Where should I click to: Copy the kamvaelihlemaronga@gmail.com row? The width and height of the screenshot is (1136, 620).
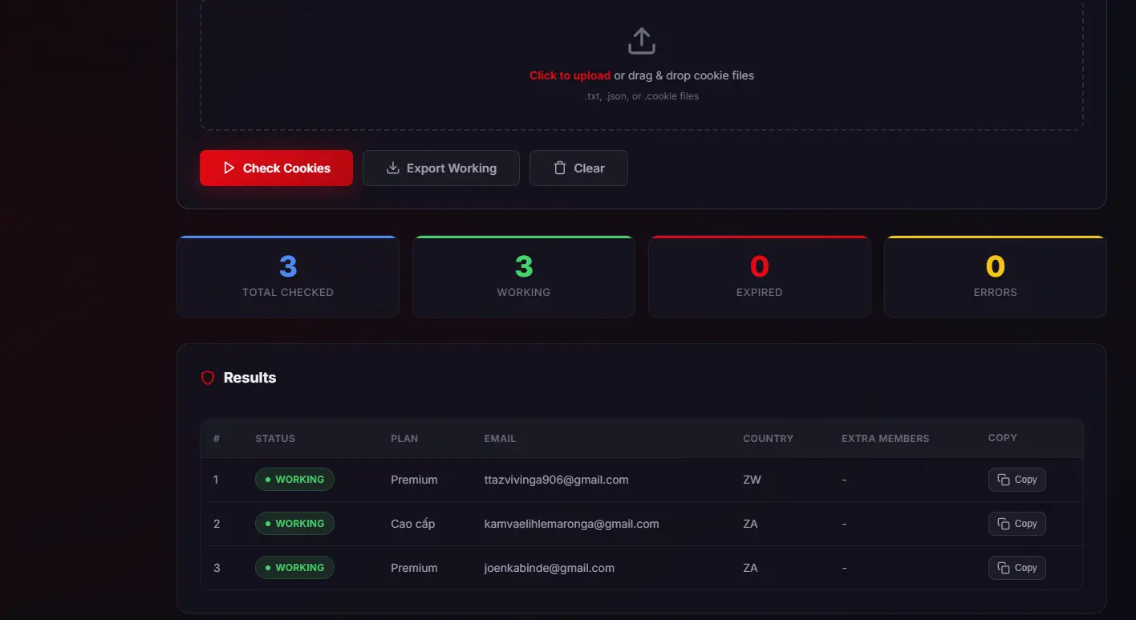click(1016, 524)
